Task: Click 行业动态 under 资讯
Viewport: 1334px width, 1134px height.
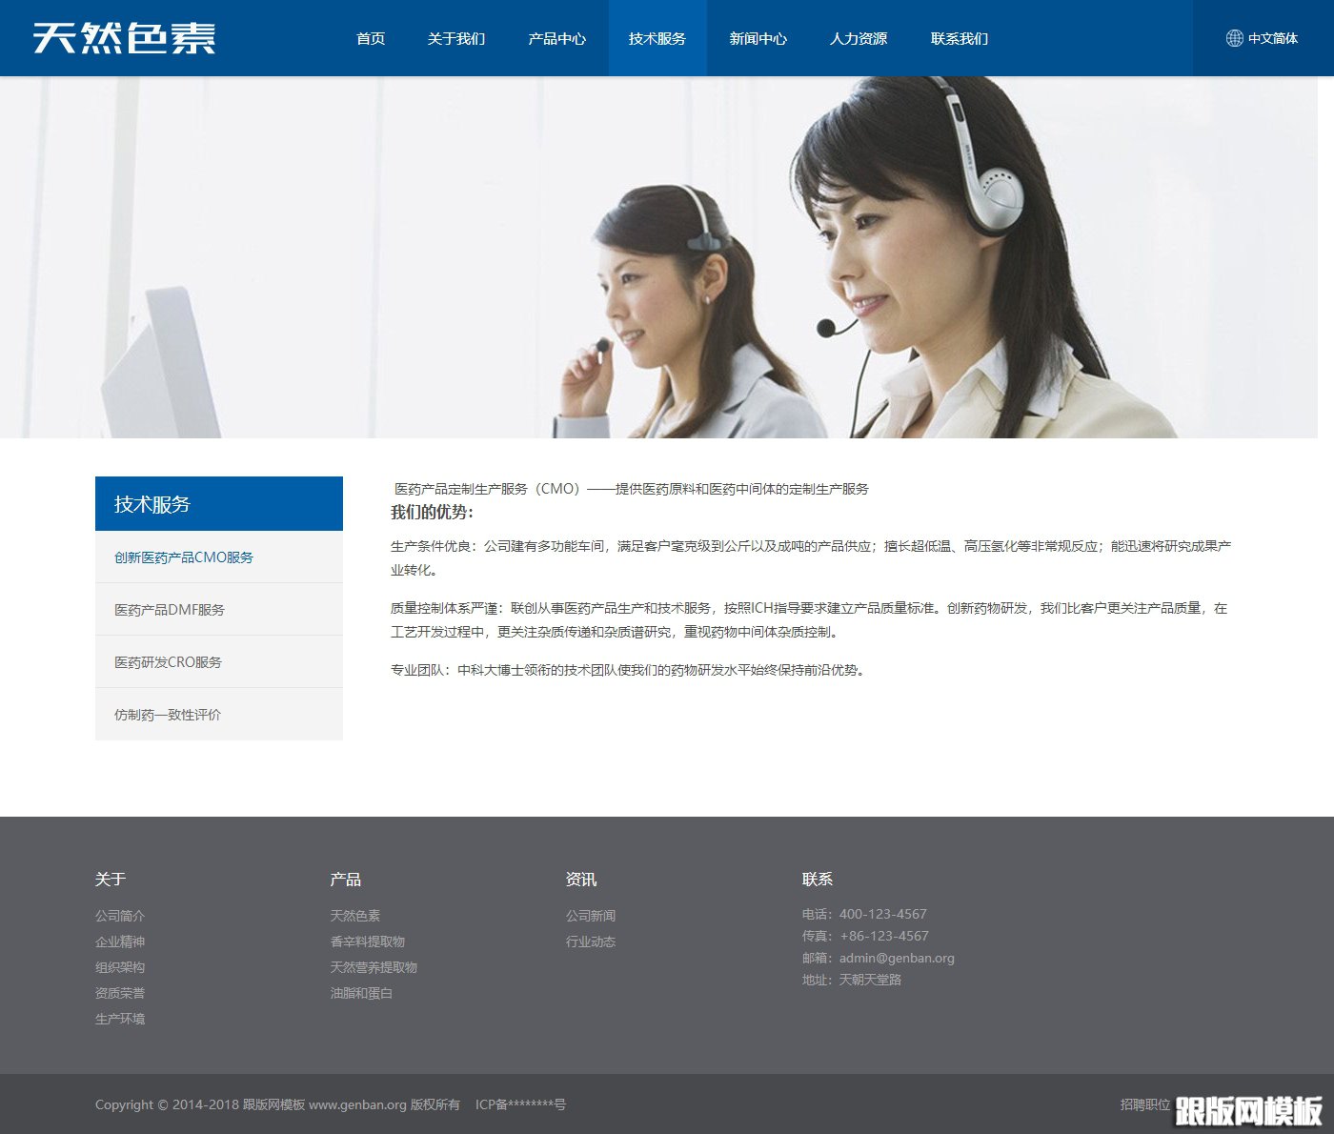Action: point(592,941)
